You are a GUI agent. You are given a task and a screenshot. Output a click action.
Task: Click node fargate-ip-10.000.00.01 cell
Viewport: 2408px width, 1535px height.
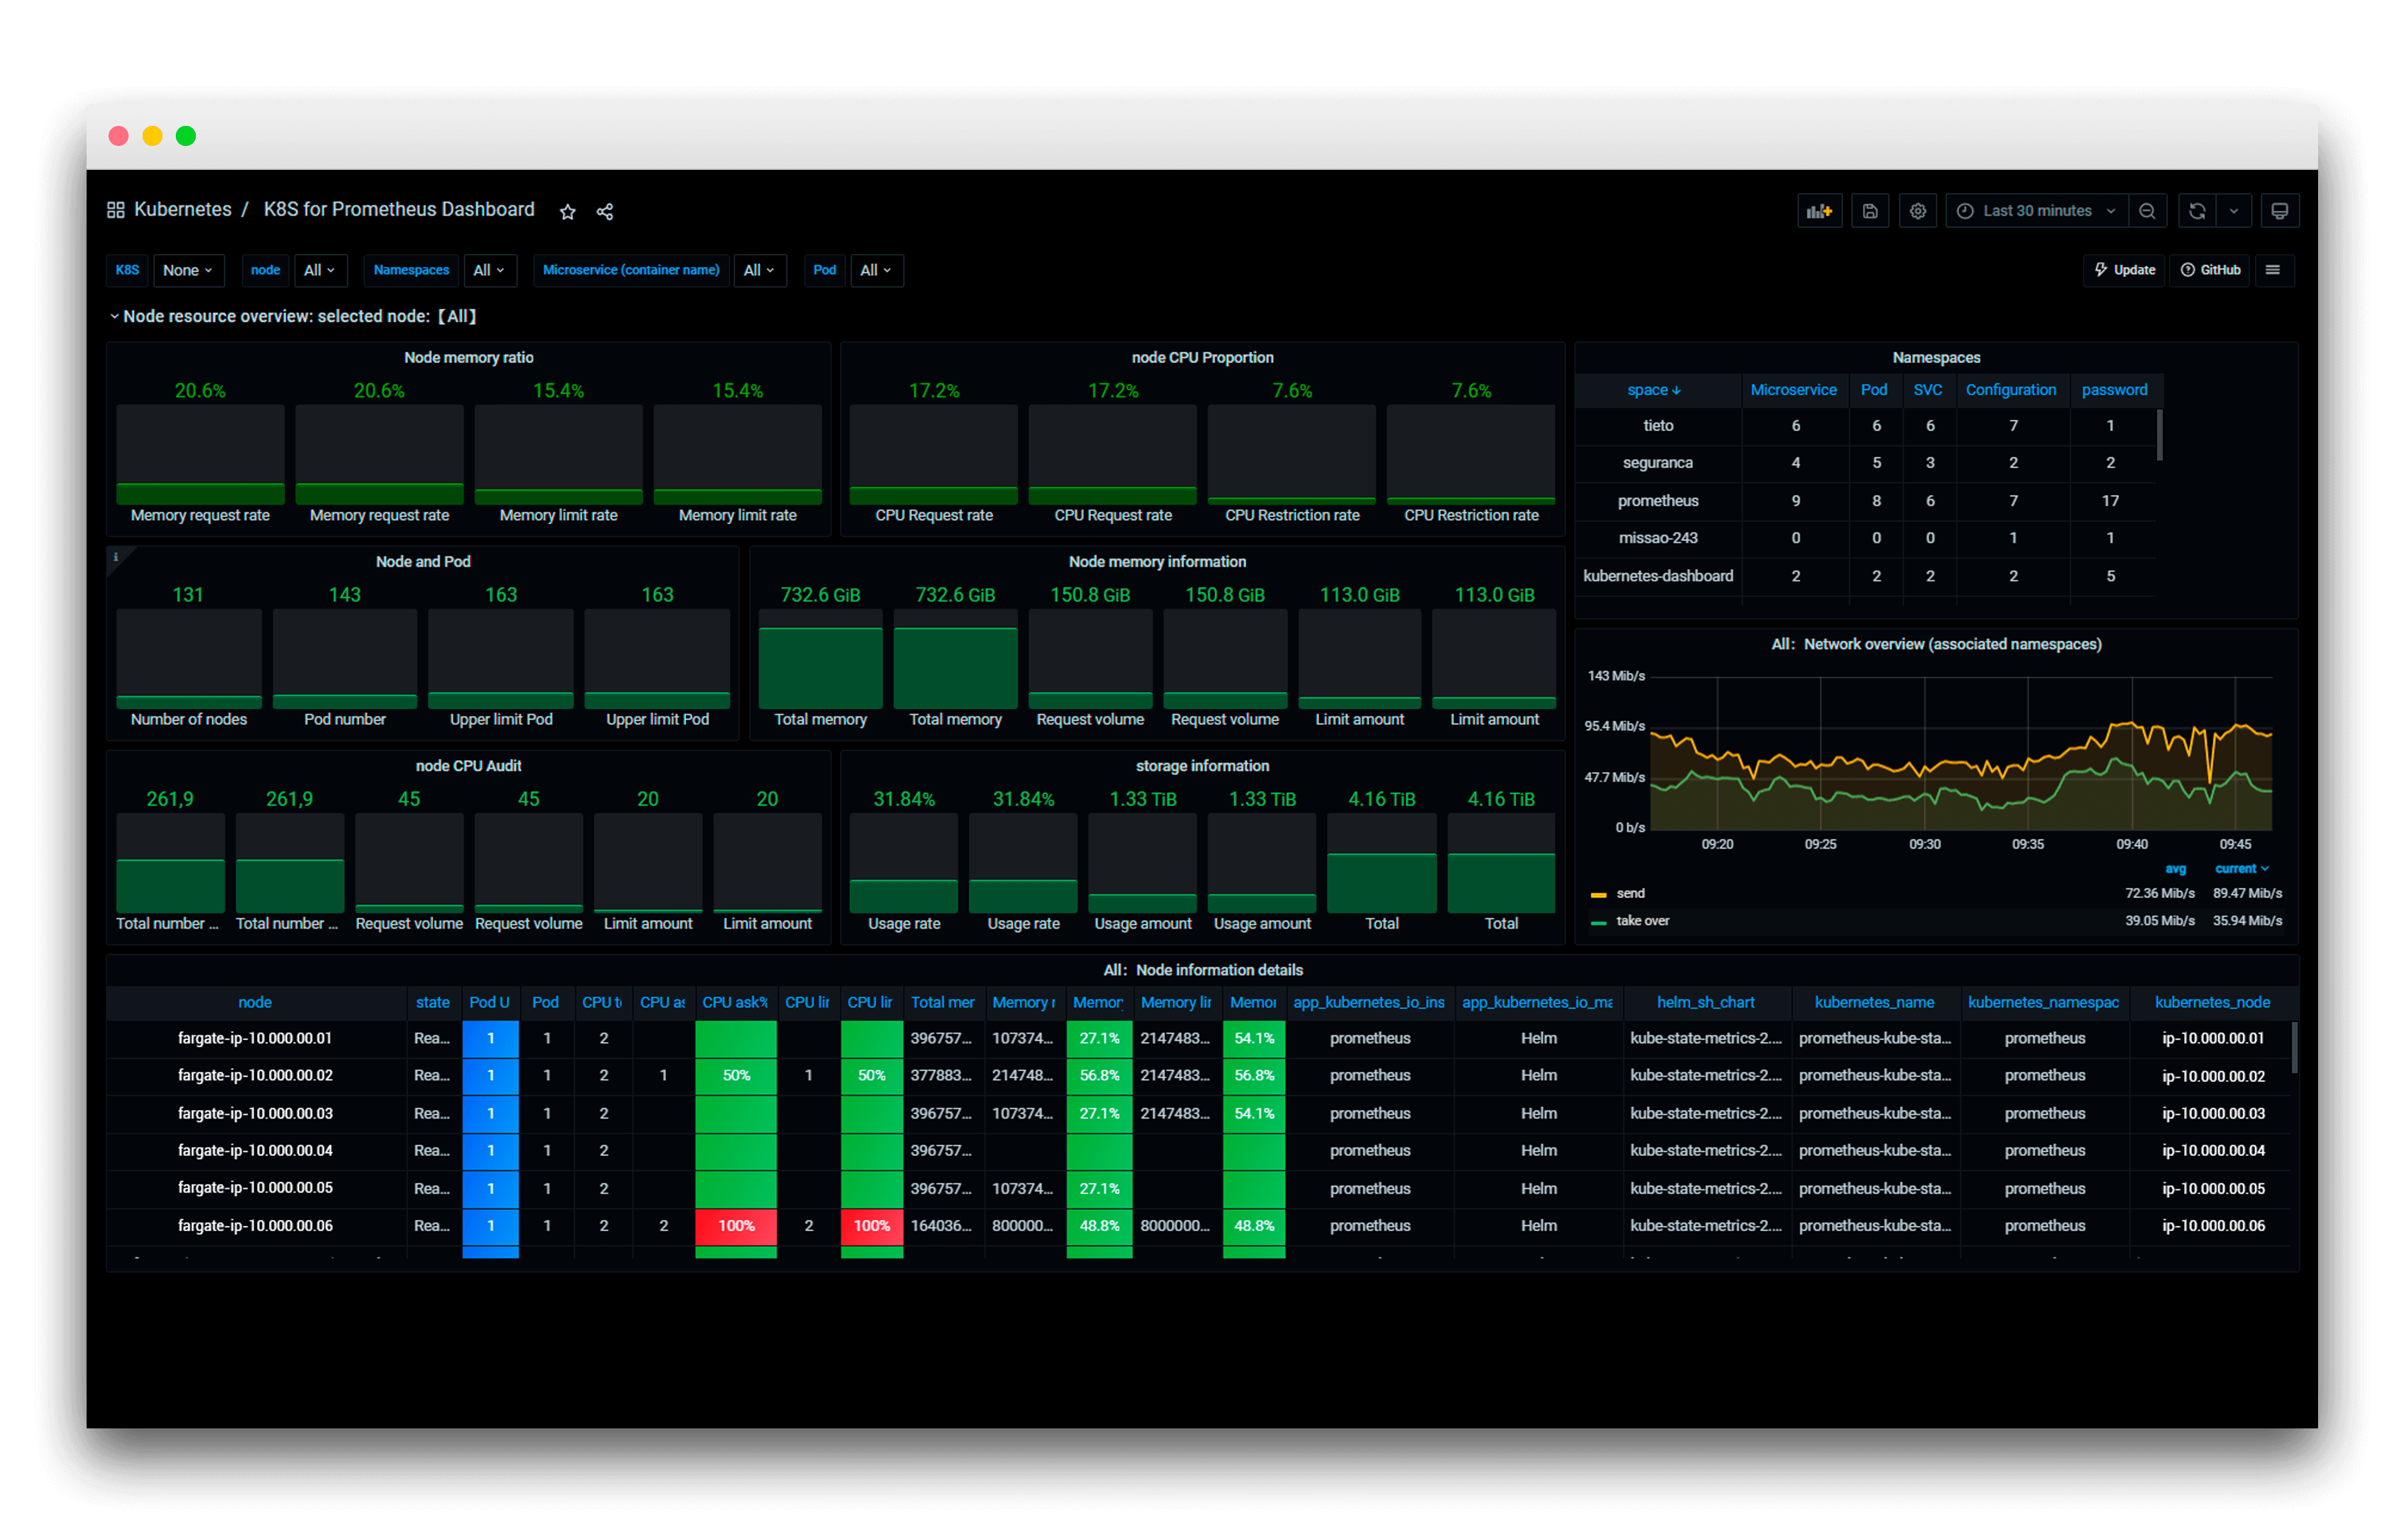(x=255, y=1038)
